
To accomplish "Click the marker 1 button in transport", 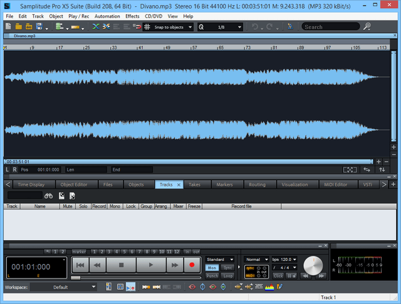I will point(94,251).
